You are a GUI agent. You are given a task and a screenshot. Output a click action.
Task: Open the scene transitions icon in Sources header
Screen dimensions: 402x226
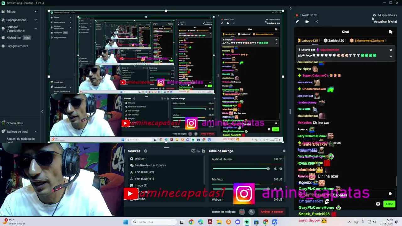tap(193, 151)
